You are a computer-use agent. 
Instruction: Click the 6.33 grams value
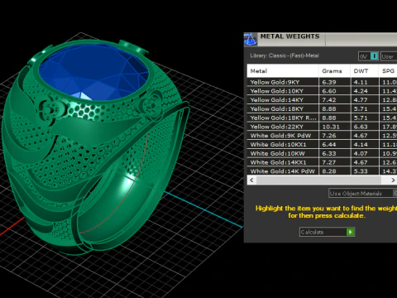coord(329,153)
